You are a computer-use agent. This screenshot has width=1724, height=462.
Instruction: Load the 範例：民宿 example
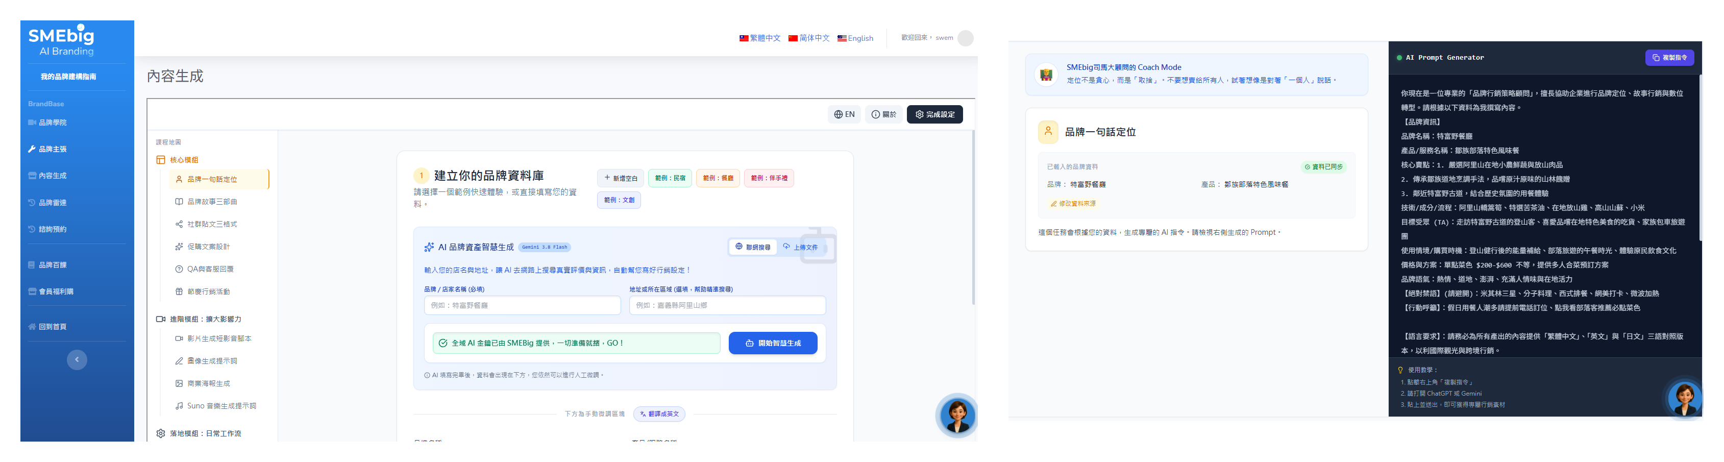[x=670, y=178]
